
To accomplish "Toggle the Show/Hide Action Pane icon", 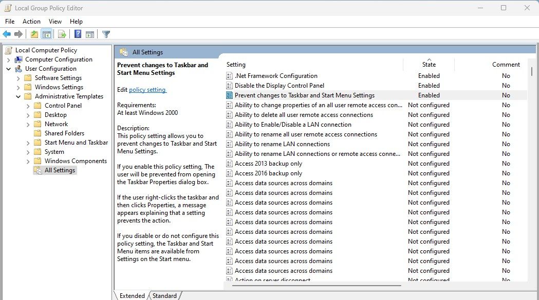I will point(90,34).
